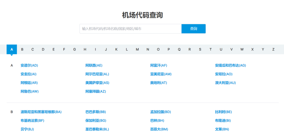Switch to the B letter tab
Viewport: 284px width, 135px height.
pyautogui.click(x=22, y=49)
